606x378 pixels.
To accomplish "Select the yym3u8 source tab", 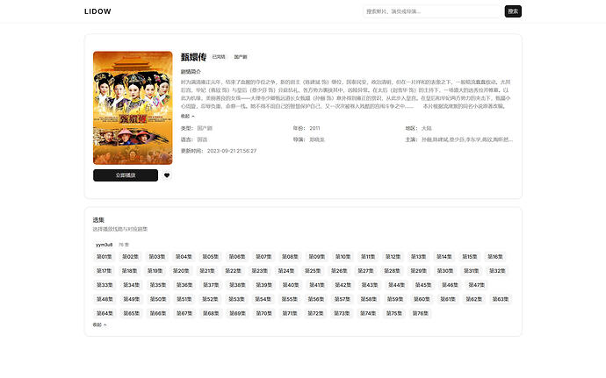I will click(104, 245).
